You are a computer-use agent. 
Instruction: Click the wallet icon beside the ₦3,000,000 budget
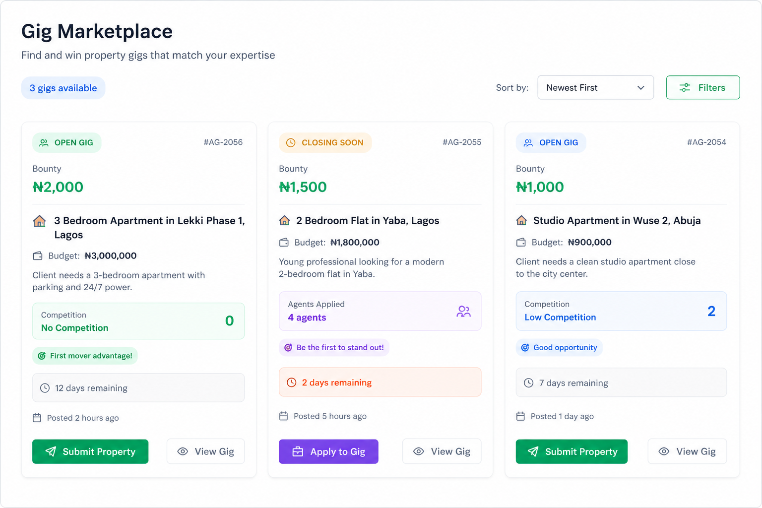38,256
